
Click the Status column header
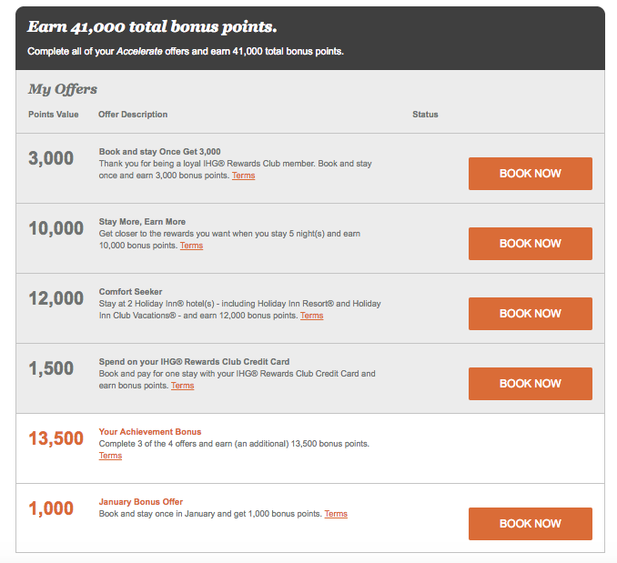[425, 115]
